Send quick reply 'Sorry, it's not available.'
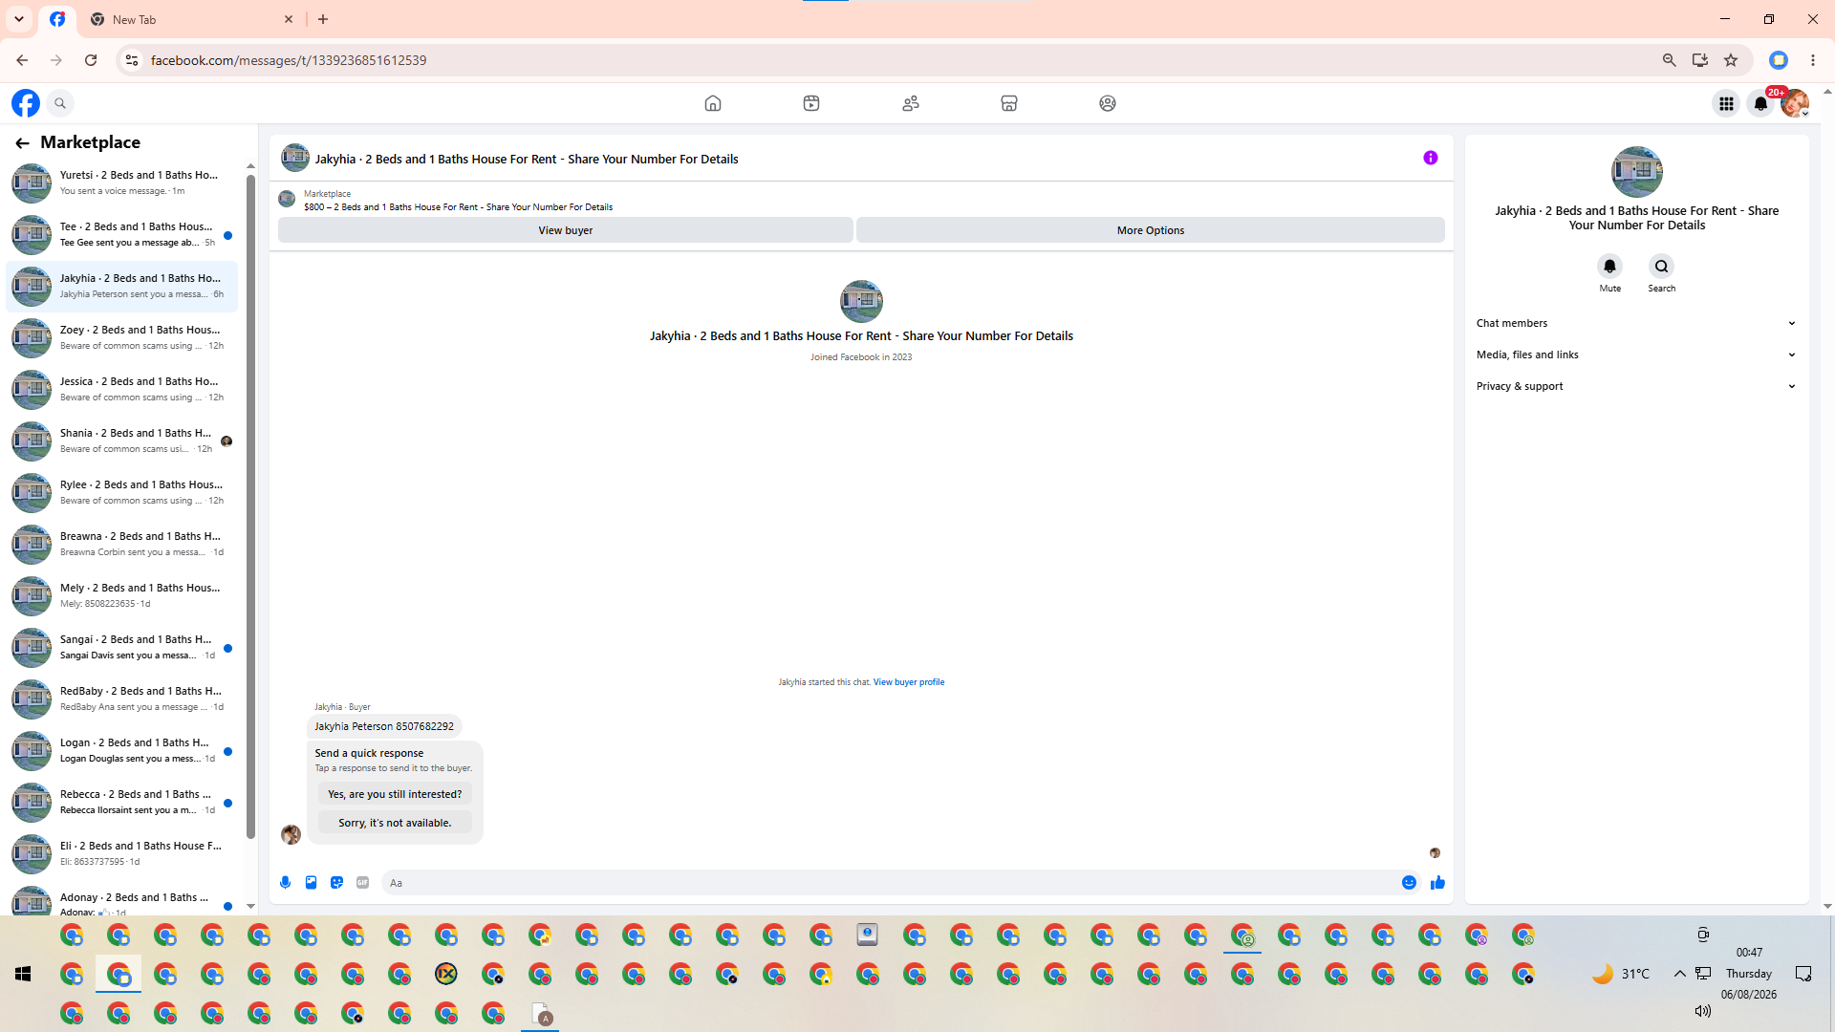This screenshot has width=1835, height=1032. [395, 823]
